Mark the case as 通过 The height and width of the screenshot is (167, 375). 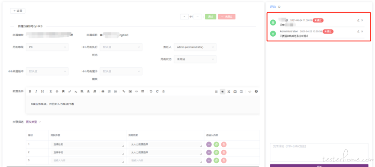(x=210, y=17)
